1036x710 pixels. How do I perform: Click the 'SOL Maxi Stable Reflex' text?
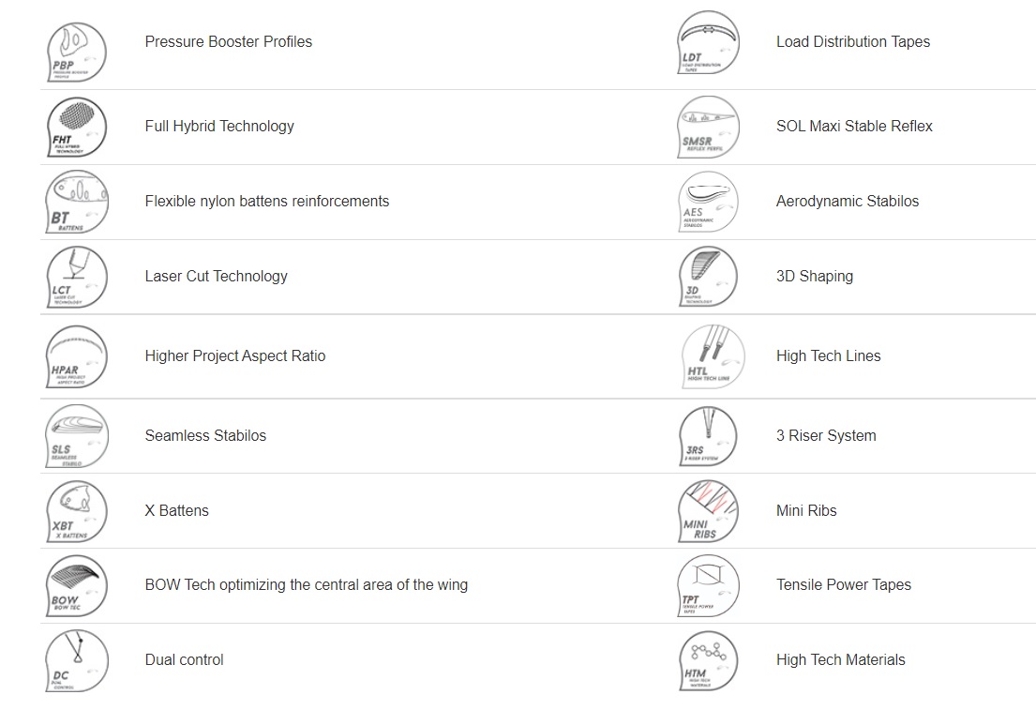pos(854,127)
